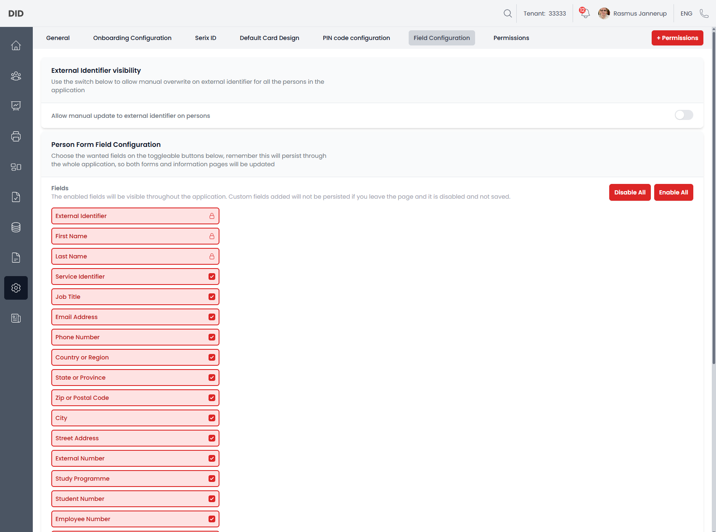Click the Disable All button

pos(629,192)
